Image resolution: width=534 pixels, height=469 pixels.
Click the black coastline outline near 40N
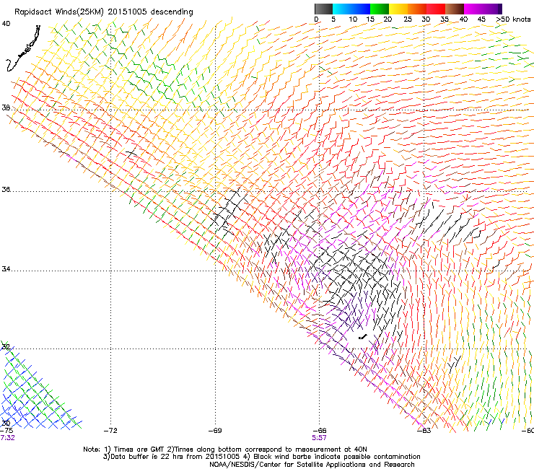tap(24, 48)
